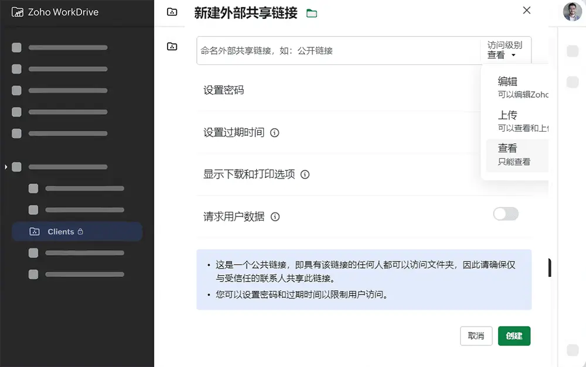Click the 取消 cancel button
The height and width of the screenshot is (367, 586).
point(476,336)
